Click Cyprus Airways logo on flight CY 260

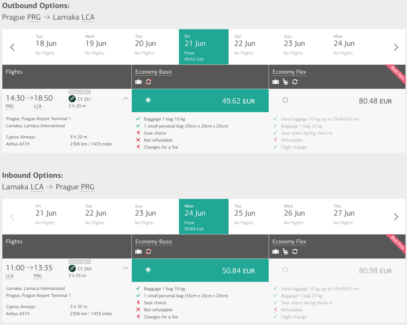[x=72, y=269]
